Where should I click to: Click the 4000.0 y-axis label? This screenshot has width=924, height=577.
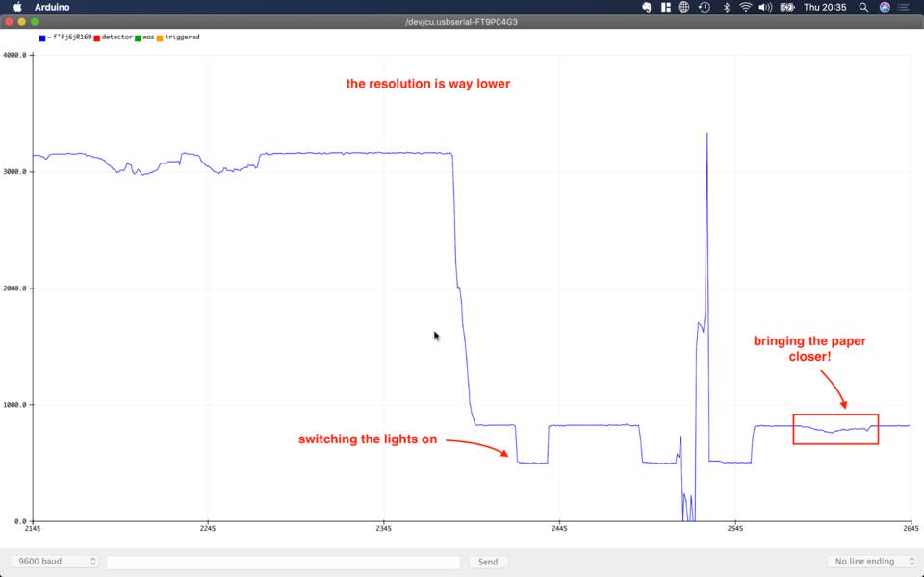(x=14, y=55)
